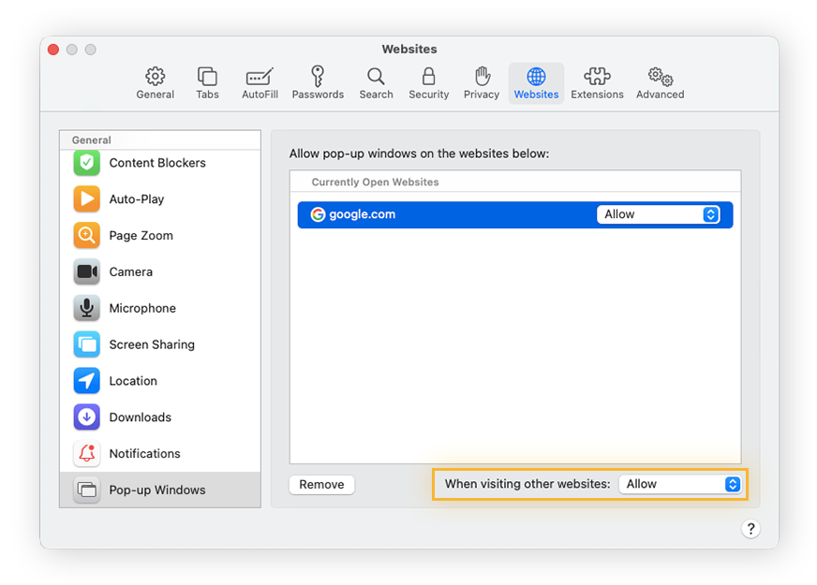This screenshot has width=817, height=585.
Task: Open the Advanced preferences pane
Action: click(x=660, y=82)
